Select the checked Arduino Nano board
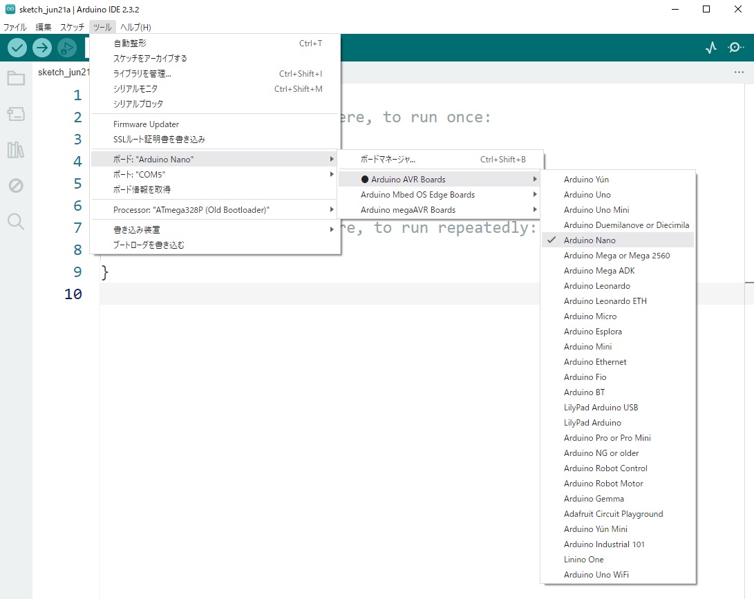 (618, 240)
